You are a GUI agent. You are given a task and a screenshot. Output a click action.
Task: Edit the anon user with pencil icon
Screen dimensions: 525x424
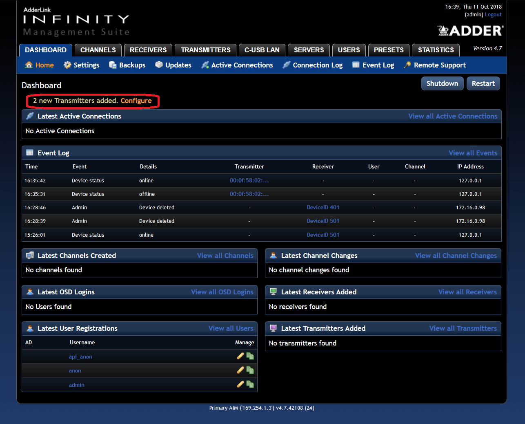[x=240, y=370]
